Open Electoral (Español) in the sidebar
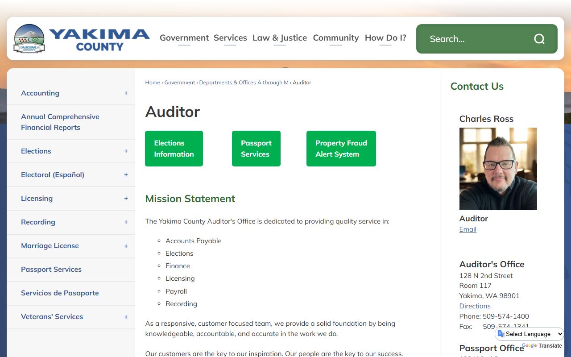Screen dimensions: 571x357 click(x=53, y=175)
